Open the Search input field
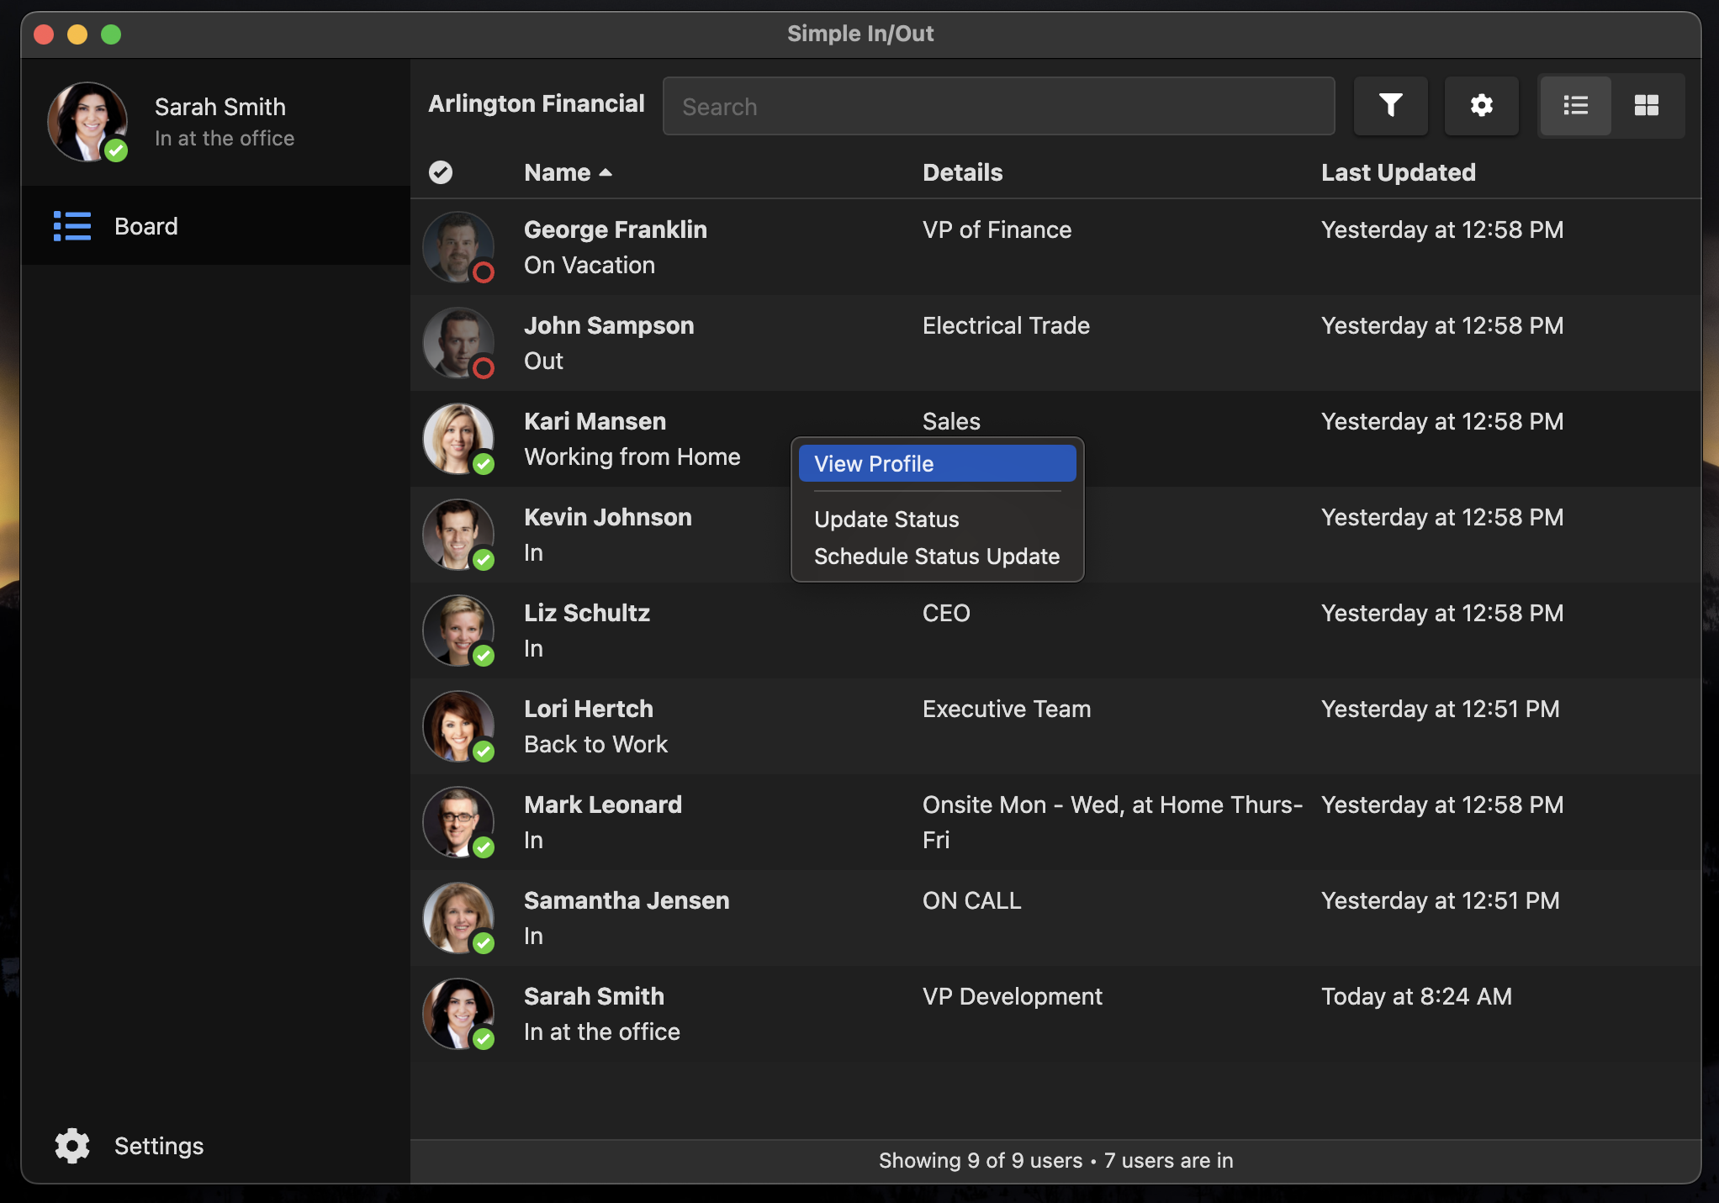 (998, 104)
